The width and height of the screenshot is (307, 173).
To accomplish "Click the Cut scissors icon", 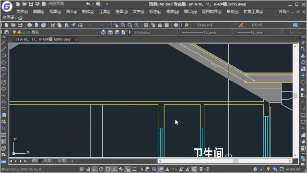I will (x=52, y=25).
